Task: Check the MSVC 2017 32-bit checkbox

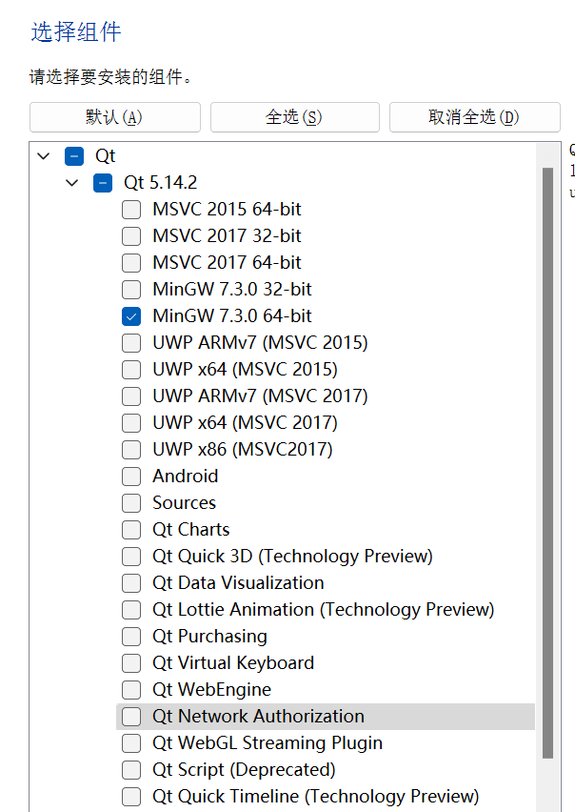Action: coord(131,236)
